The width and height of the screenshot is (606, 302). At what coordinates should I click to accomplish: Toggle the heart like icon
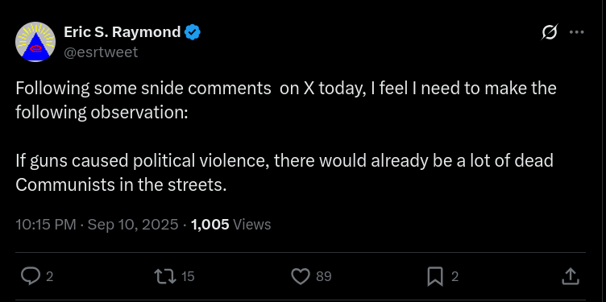301,276
